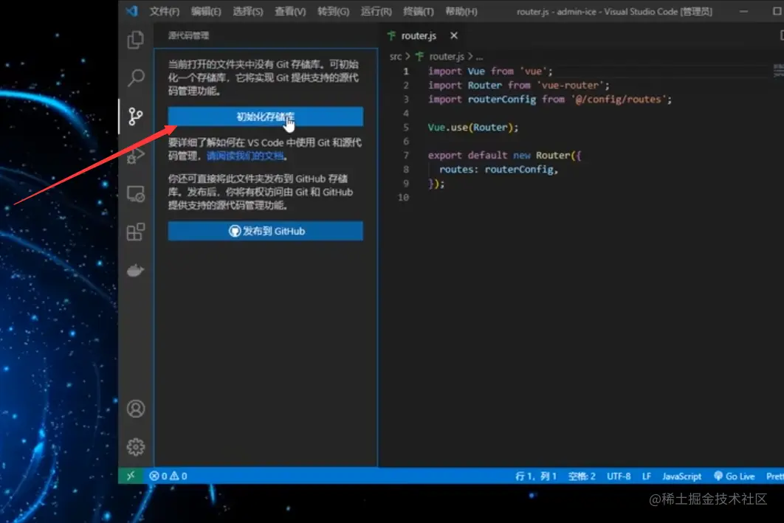
Task: Close the router.js editor tab
Action: coord(453,35)
